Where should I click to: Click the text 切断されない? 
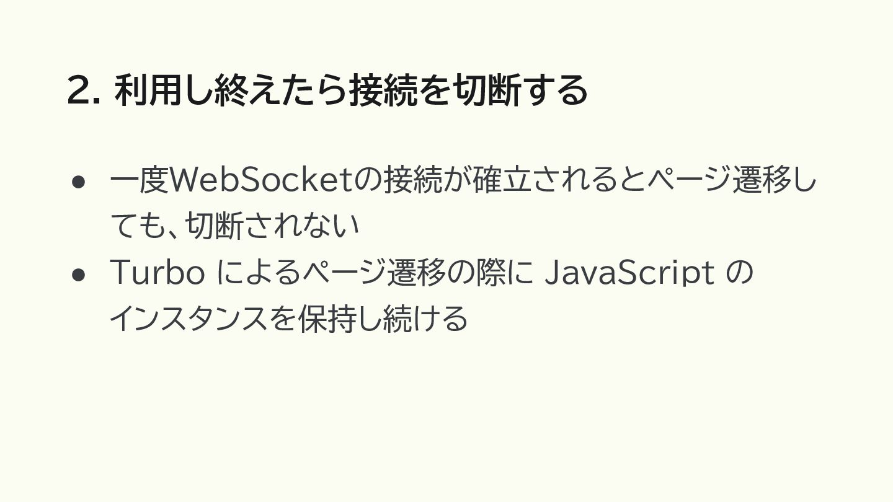pyautogui.click(x=272, y=227)
